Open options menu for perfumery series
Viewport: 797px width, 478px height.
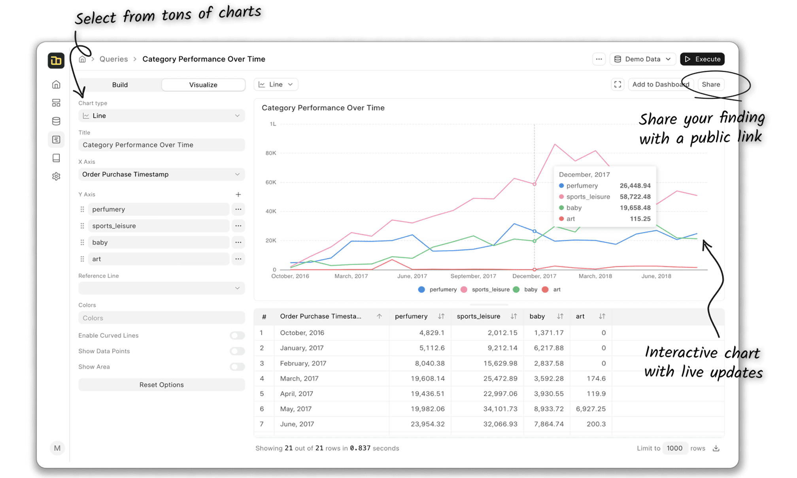(238, 209)
